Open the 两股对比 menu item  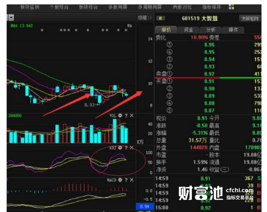pos(182,7)
